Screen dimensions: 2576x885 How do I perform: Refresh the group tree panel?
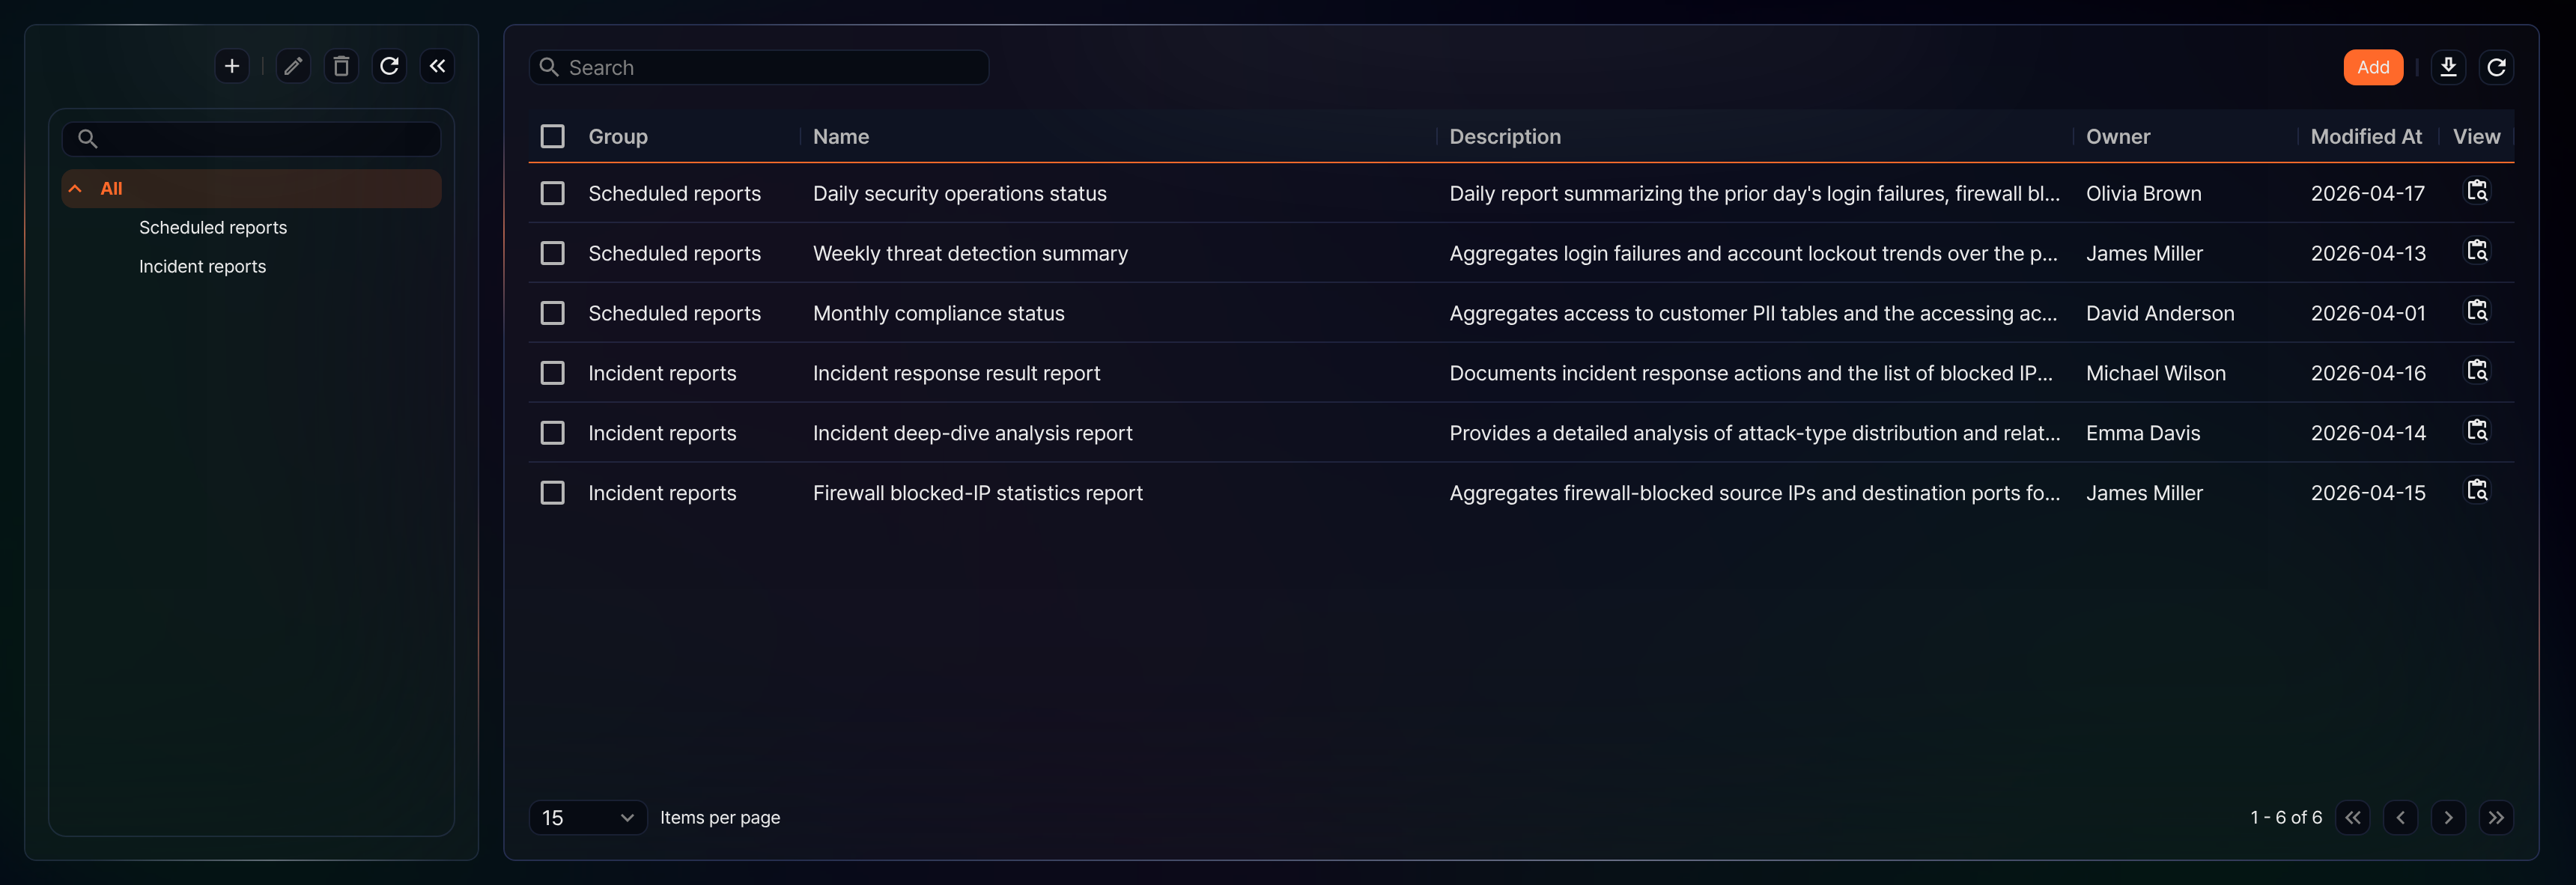pyautogui.click(x=389, y=66)
